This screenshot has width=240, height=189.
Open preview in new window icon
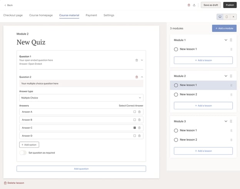233,17
